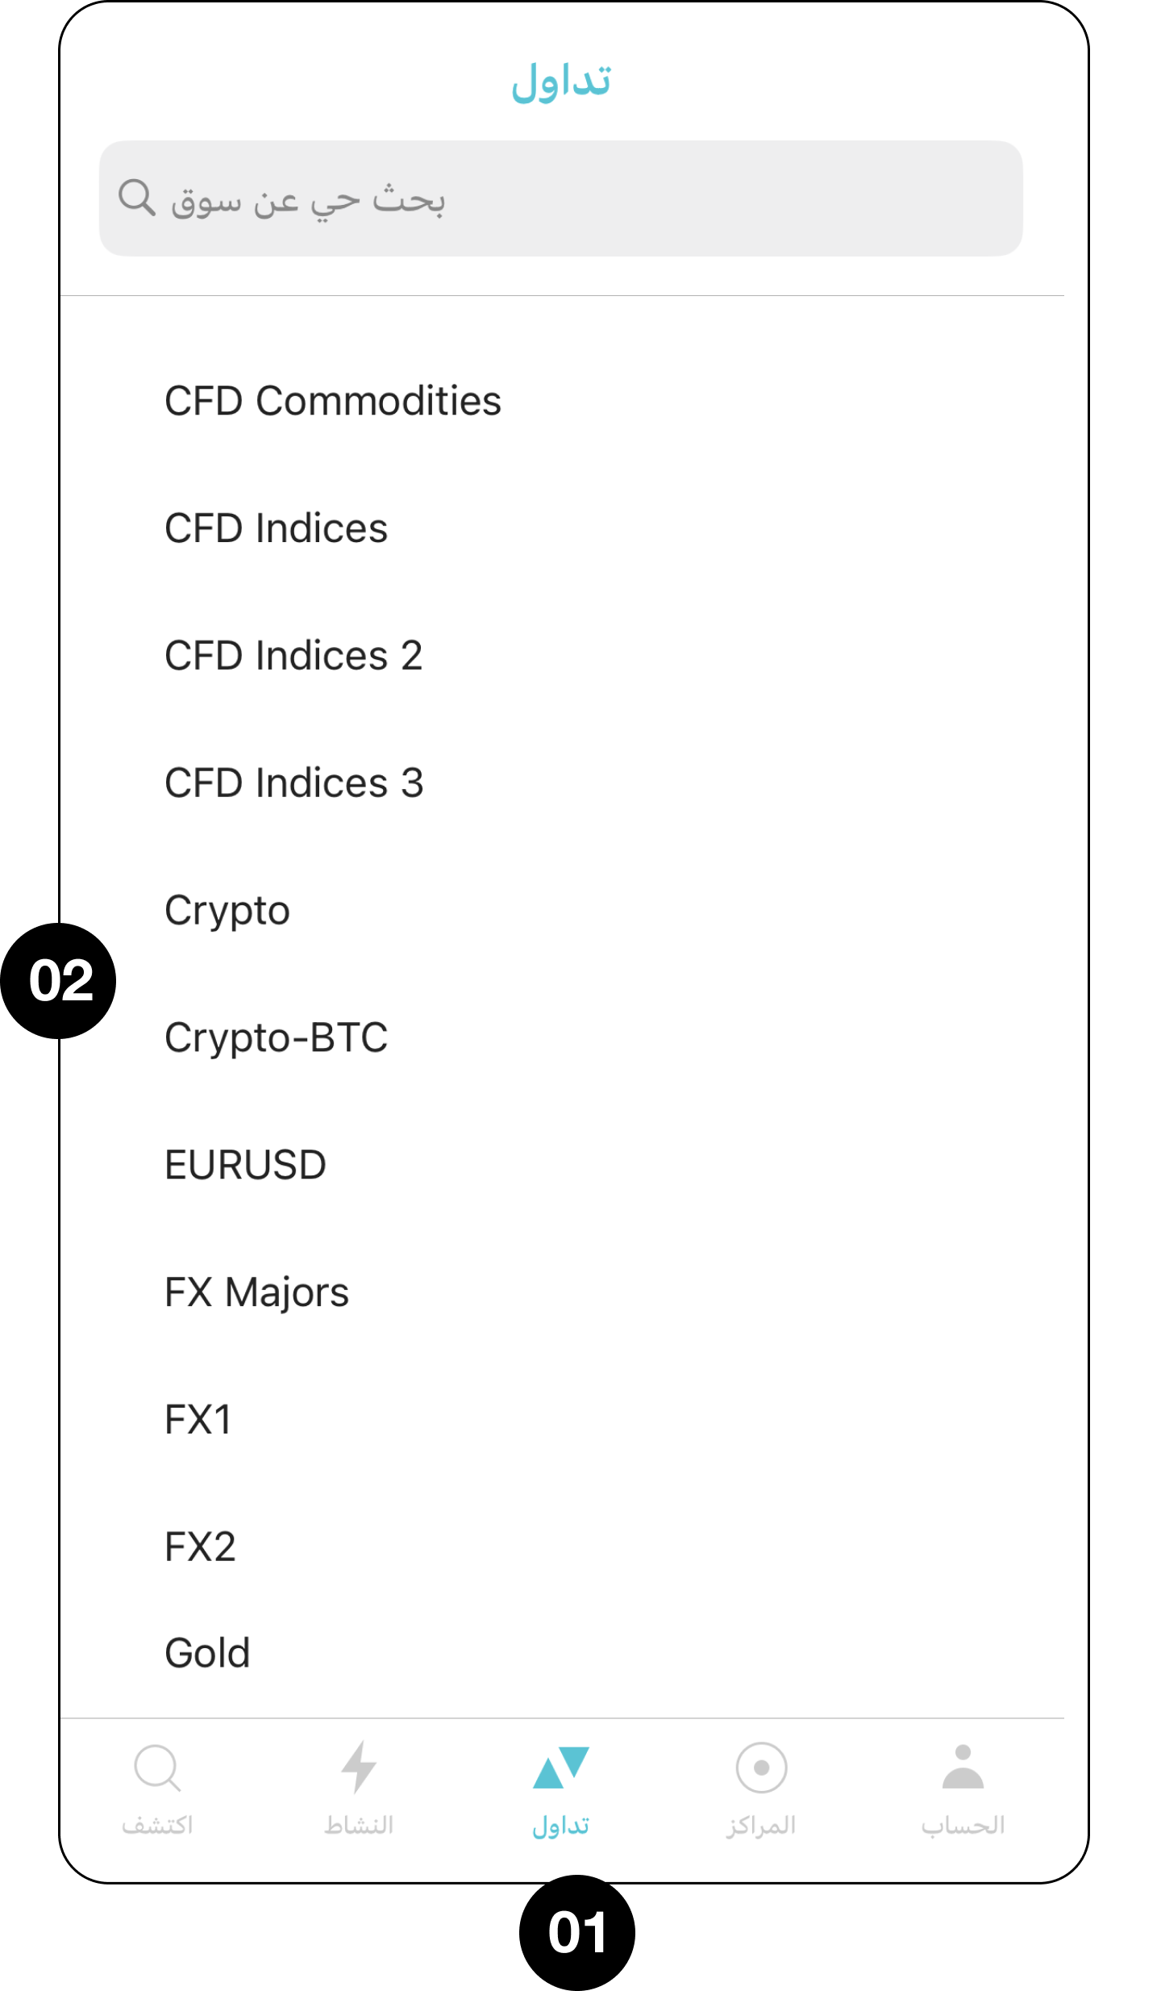Open the Discover (اكتشف) tab icon

157,1768
